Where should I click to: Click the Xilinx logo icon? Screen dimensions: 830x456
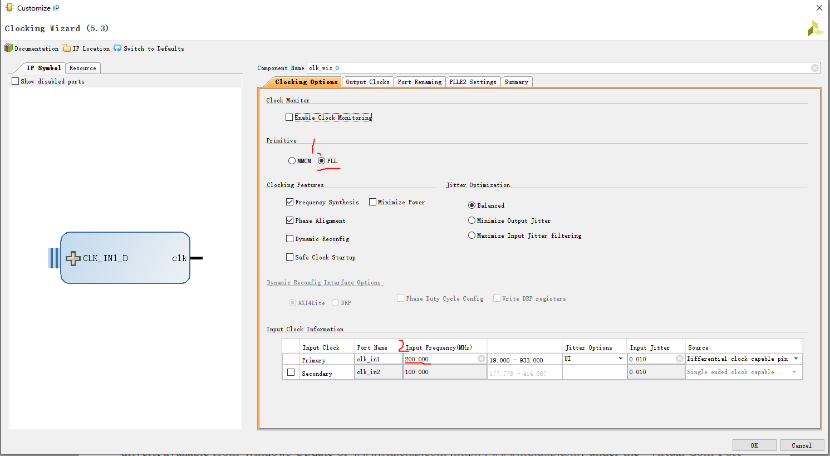pos(815,28)
